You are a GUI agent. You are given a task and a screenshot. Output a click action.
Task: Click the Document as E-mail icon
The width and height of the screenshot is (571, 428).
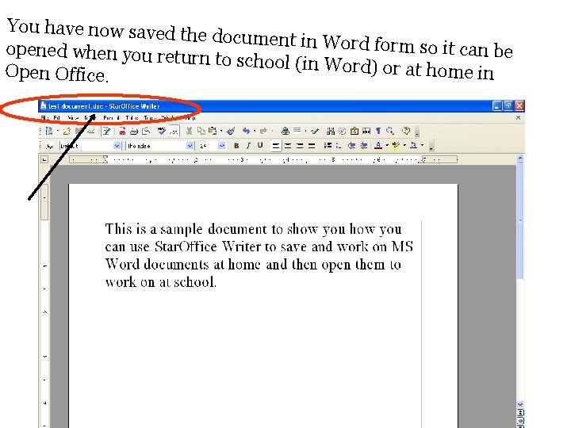[91, 131]
